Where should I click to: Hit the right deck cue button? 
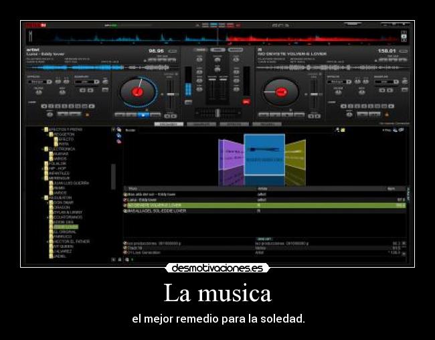(x=264, y=115)
